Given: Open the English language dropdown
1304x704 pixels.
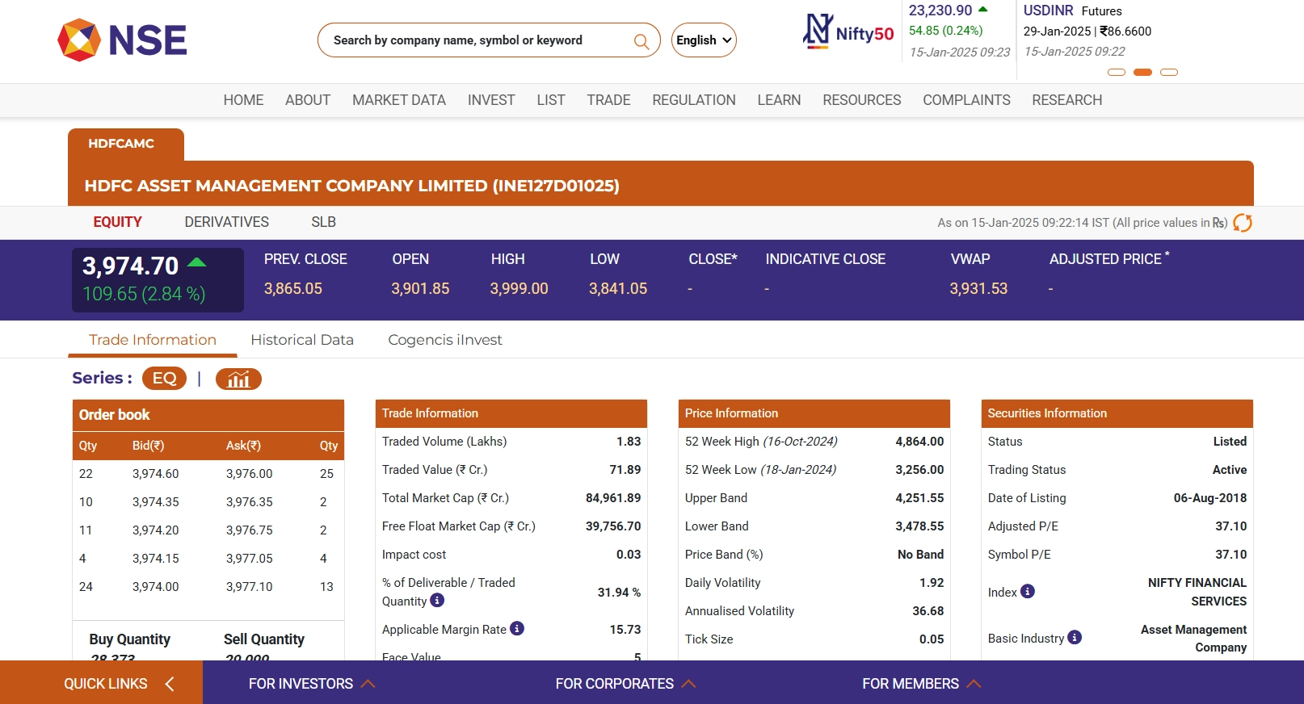Looking at the screenshot, I should (704, 40).
